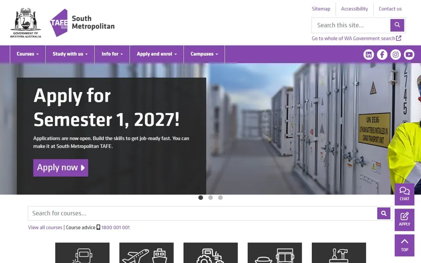
Task: Open the Accessibility link
Action: pos(354,9)
